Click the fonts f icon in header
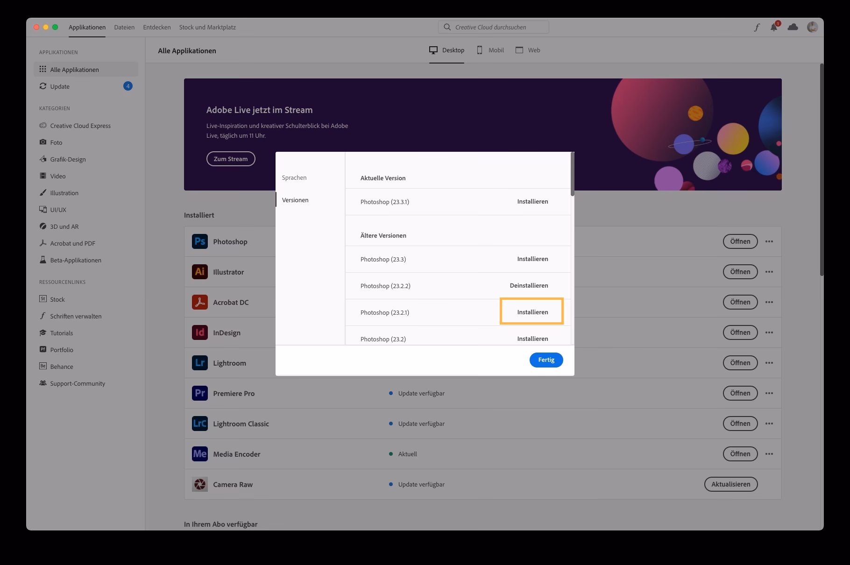This screenshot has width=850, height=565. tap(757, 28)
